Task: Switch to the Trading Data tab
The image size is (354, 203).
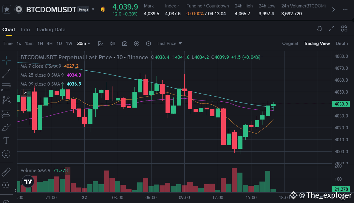Action: [x=50, y=30]
